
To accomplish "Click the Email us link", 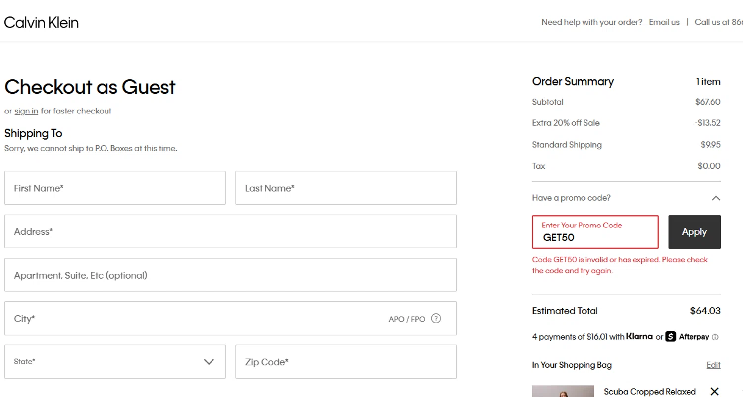I will click(664, 22).
